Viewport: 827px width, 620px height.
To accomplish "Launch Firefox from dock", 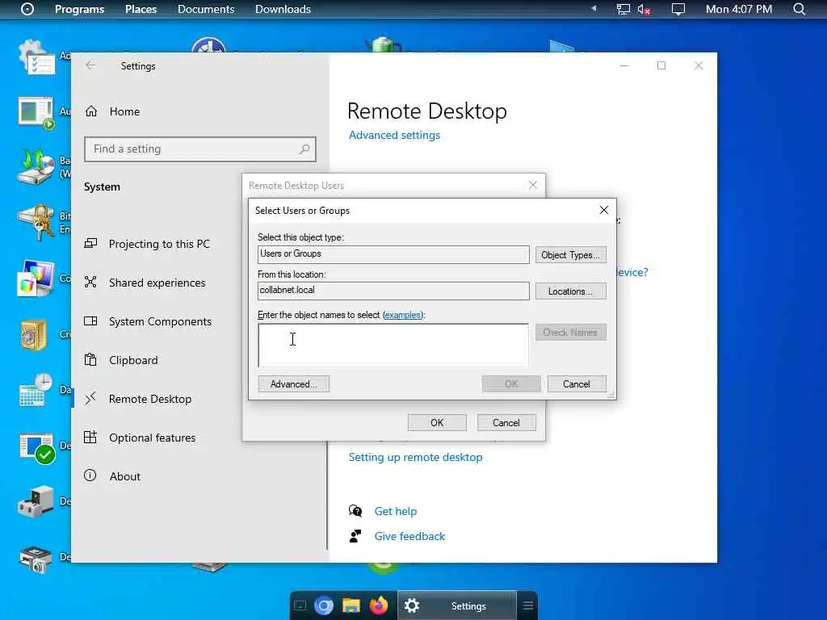I will click(378, 605).
